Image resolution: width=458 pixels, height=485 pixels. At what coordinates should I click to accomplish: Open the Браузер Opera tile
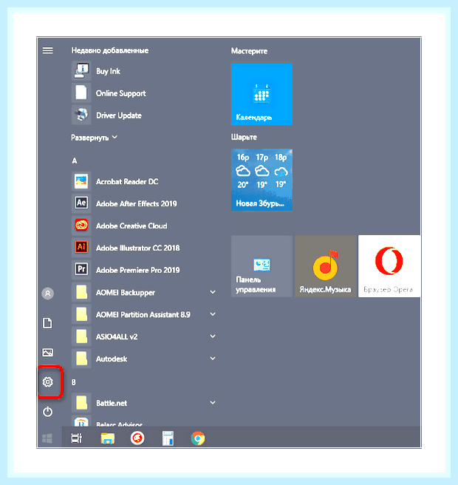tap(389, 266)
